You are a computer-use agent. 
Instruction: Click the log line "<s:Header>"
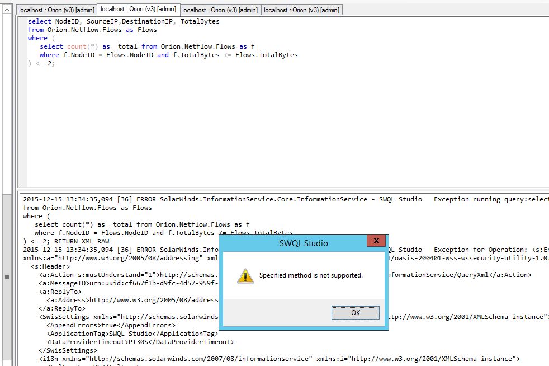[50, 266]
